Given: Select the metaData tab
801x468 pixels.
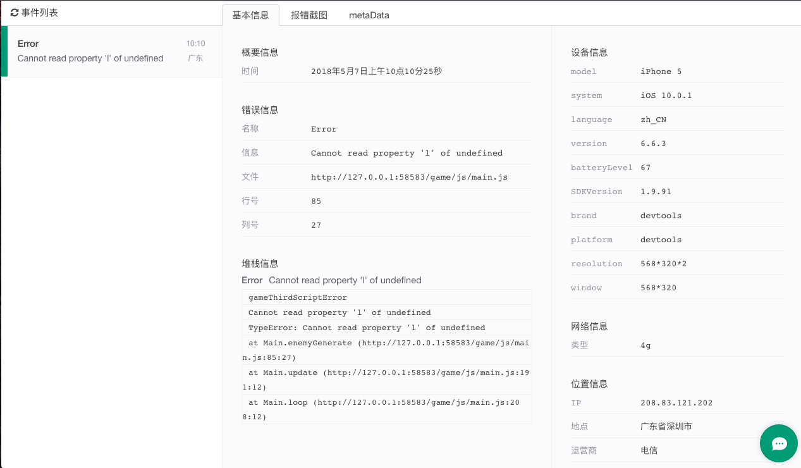Looking at the screenshot, I should (369, 15).
